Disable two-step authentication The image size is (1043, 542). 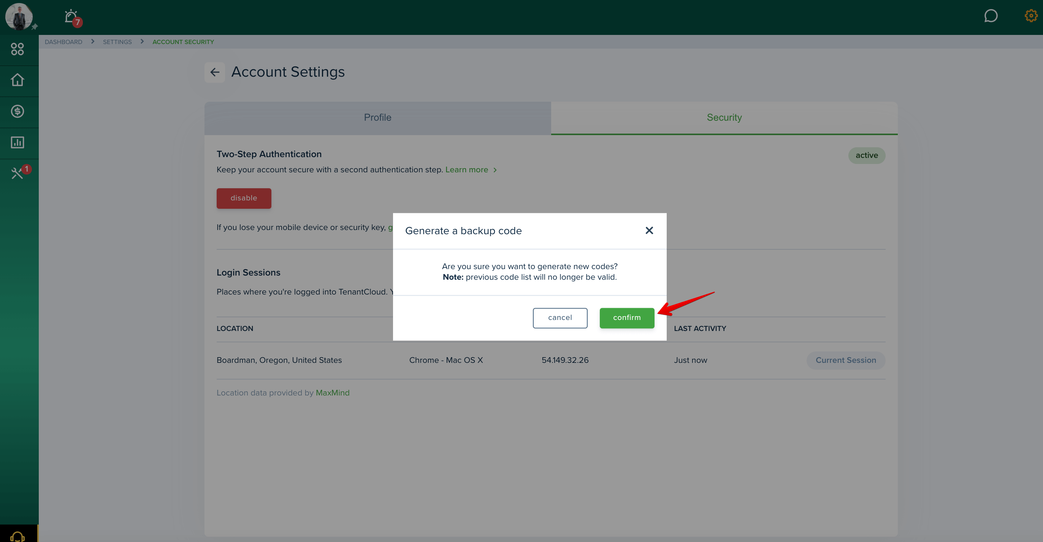[244, 198]
